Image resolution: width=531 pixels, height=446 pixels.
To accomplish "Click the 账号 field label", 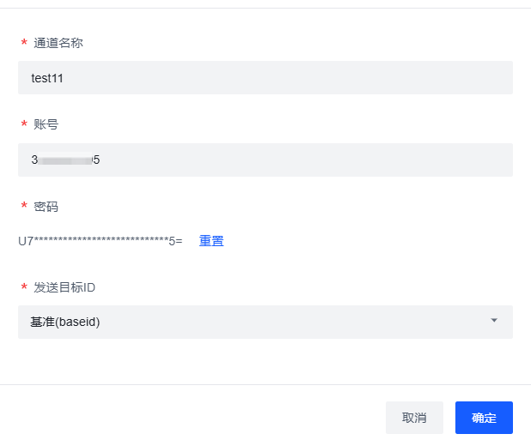I will [x=46, y=124].
